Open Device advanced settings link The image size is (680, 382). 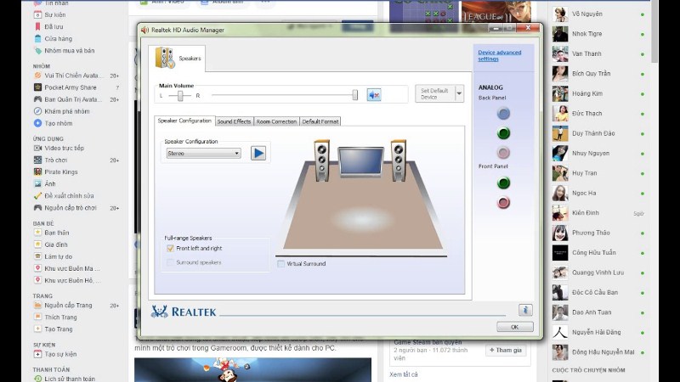click(x=499, y=55)
